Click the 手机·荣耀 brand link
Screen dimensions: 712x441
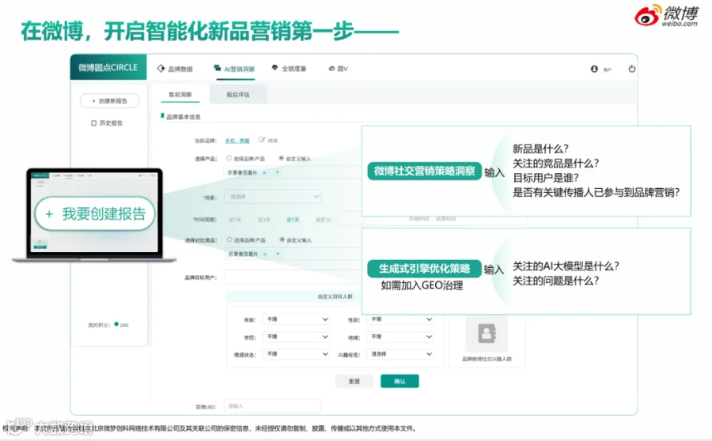237,141
